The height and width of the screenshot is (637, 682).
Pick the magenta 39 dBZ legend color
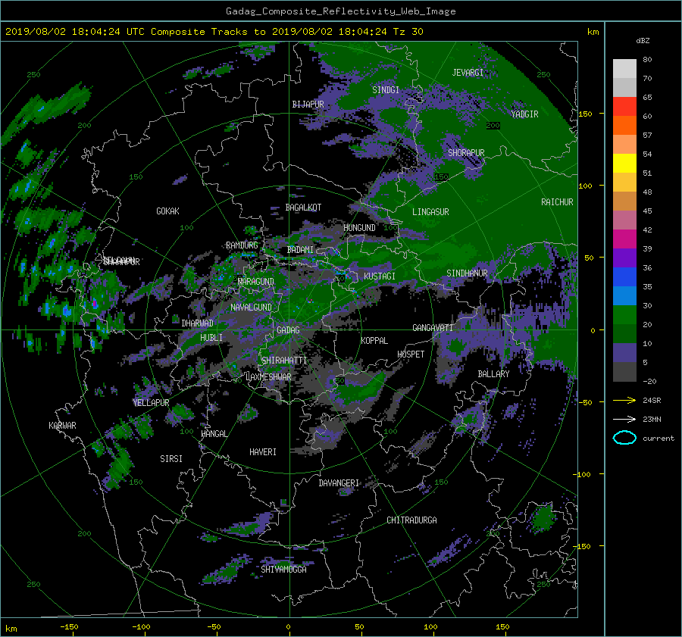(624, 239)
